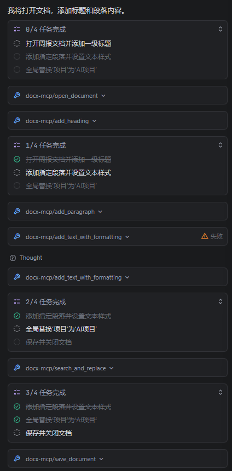Open the Thought section label
The height and width of the screenshot is (471, 232).
[31, 258]
